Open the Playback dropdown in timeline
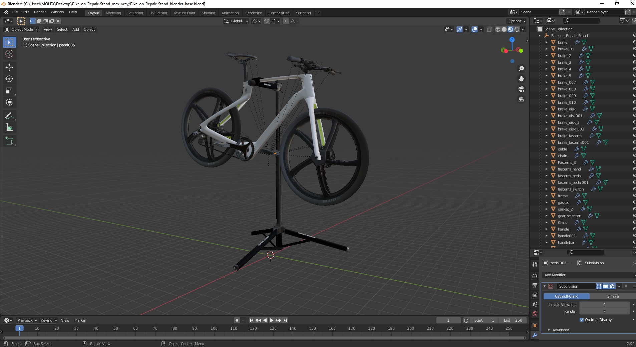Image resolution: width=636 pixels, height=347 pixels. click(x=27, y=320)
